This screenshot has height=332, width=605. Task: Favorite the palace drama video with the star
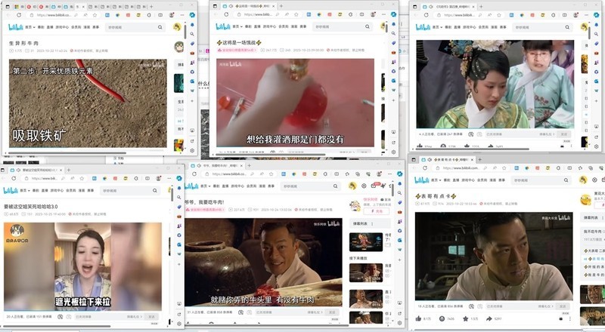(467, 146)
